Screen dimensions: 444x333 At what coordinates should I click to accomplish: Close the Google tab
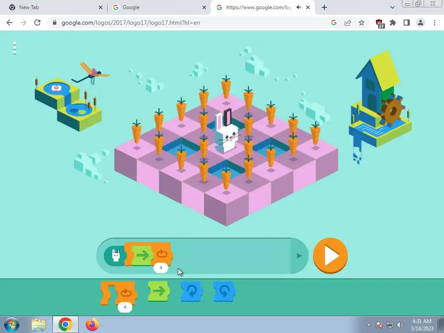click(x=204, y=7)
